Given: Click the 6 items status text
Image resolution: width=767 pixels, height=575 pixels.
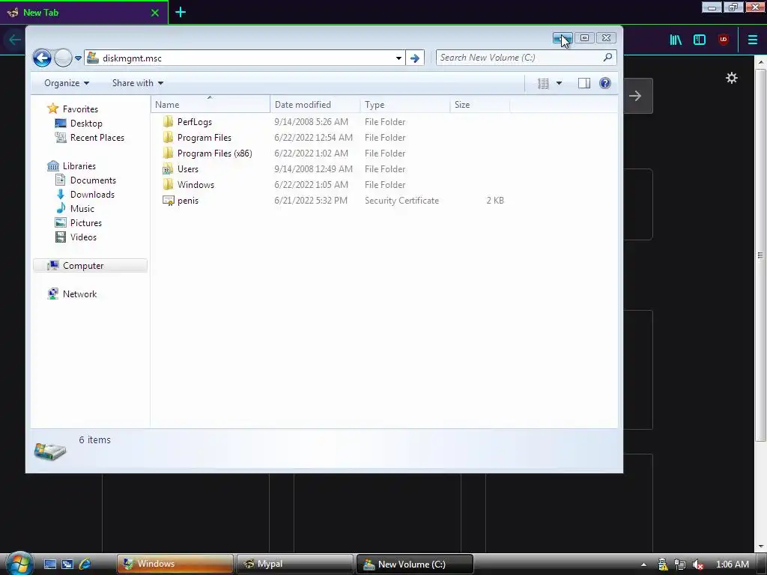Looking at the screenshot, I should click(95, 439).
